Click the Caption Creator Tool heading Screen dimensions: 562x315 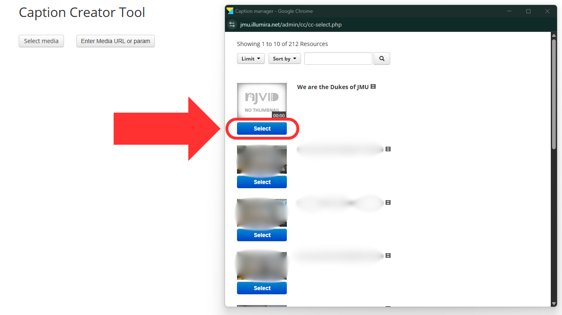tap(82, 12)
